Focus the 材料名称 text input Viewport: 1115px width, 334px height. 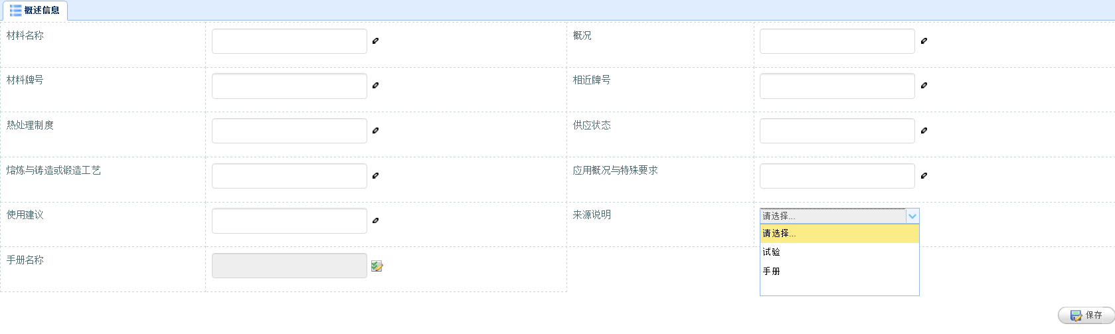tap(290, 41)
